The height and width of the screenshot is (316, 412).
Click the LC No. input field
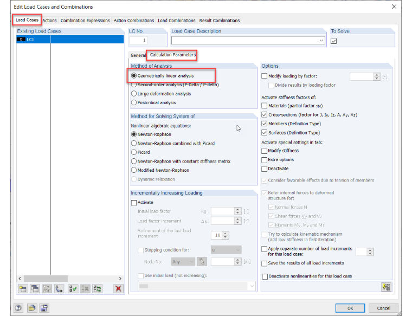138,40
